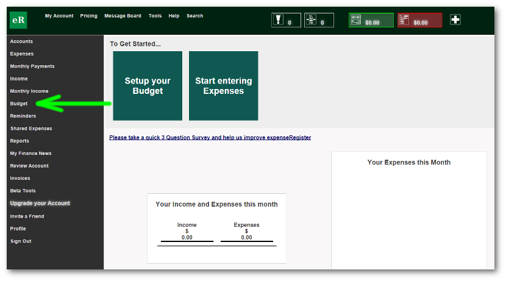This screenshot has height=281, width=506.
Task: Go to Shared Expenses in sidebar
Action: pos(31,129)
